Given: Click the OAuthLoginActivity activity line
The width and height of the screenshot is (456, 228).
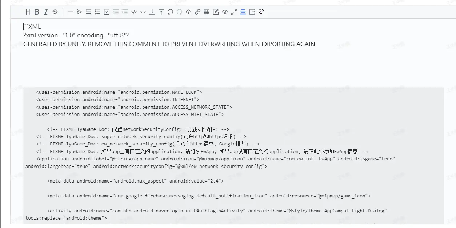Looking at the screenshot, I should pos(217,211).
